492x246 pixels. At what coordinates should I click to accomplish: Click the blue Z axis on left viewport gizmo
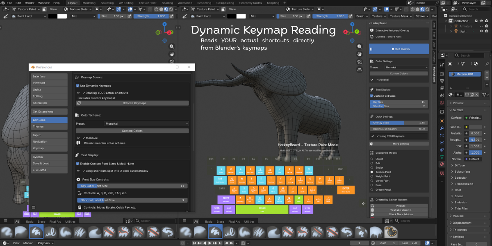[x=164, y=24]
